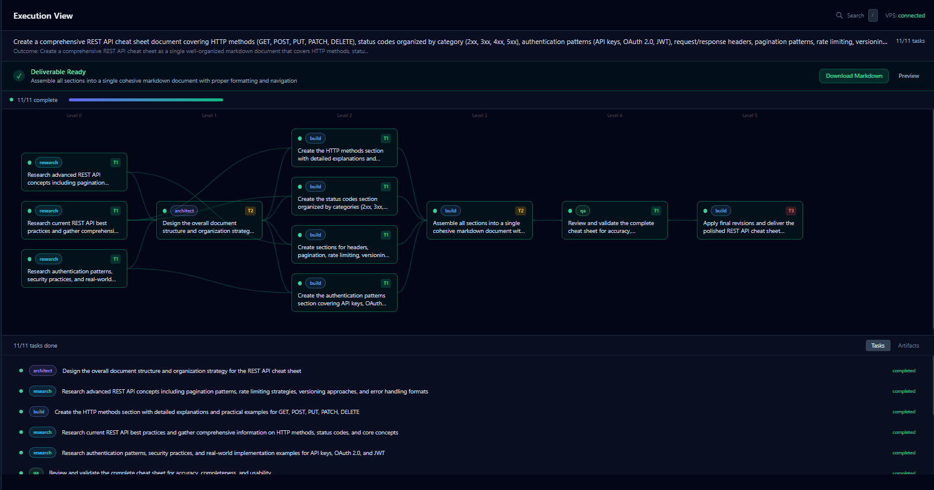Select Research authentication patterns task row

click(467, 453)
